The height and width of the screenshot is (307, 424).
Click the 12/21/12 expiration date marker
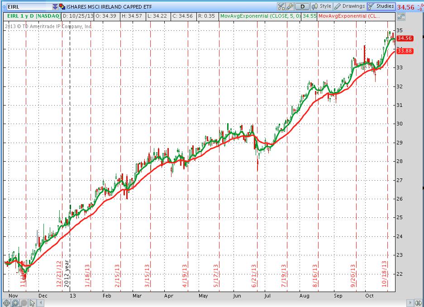tap(59, 274)
